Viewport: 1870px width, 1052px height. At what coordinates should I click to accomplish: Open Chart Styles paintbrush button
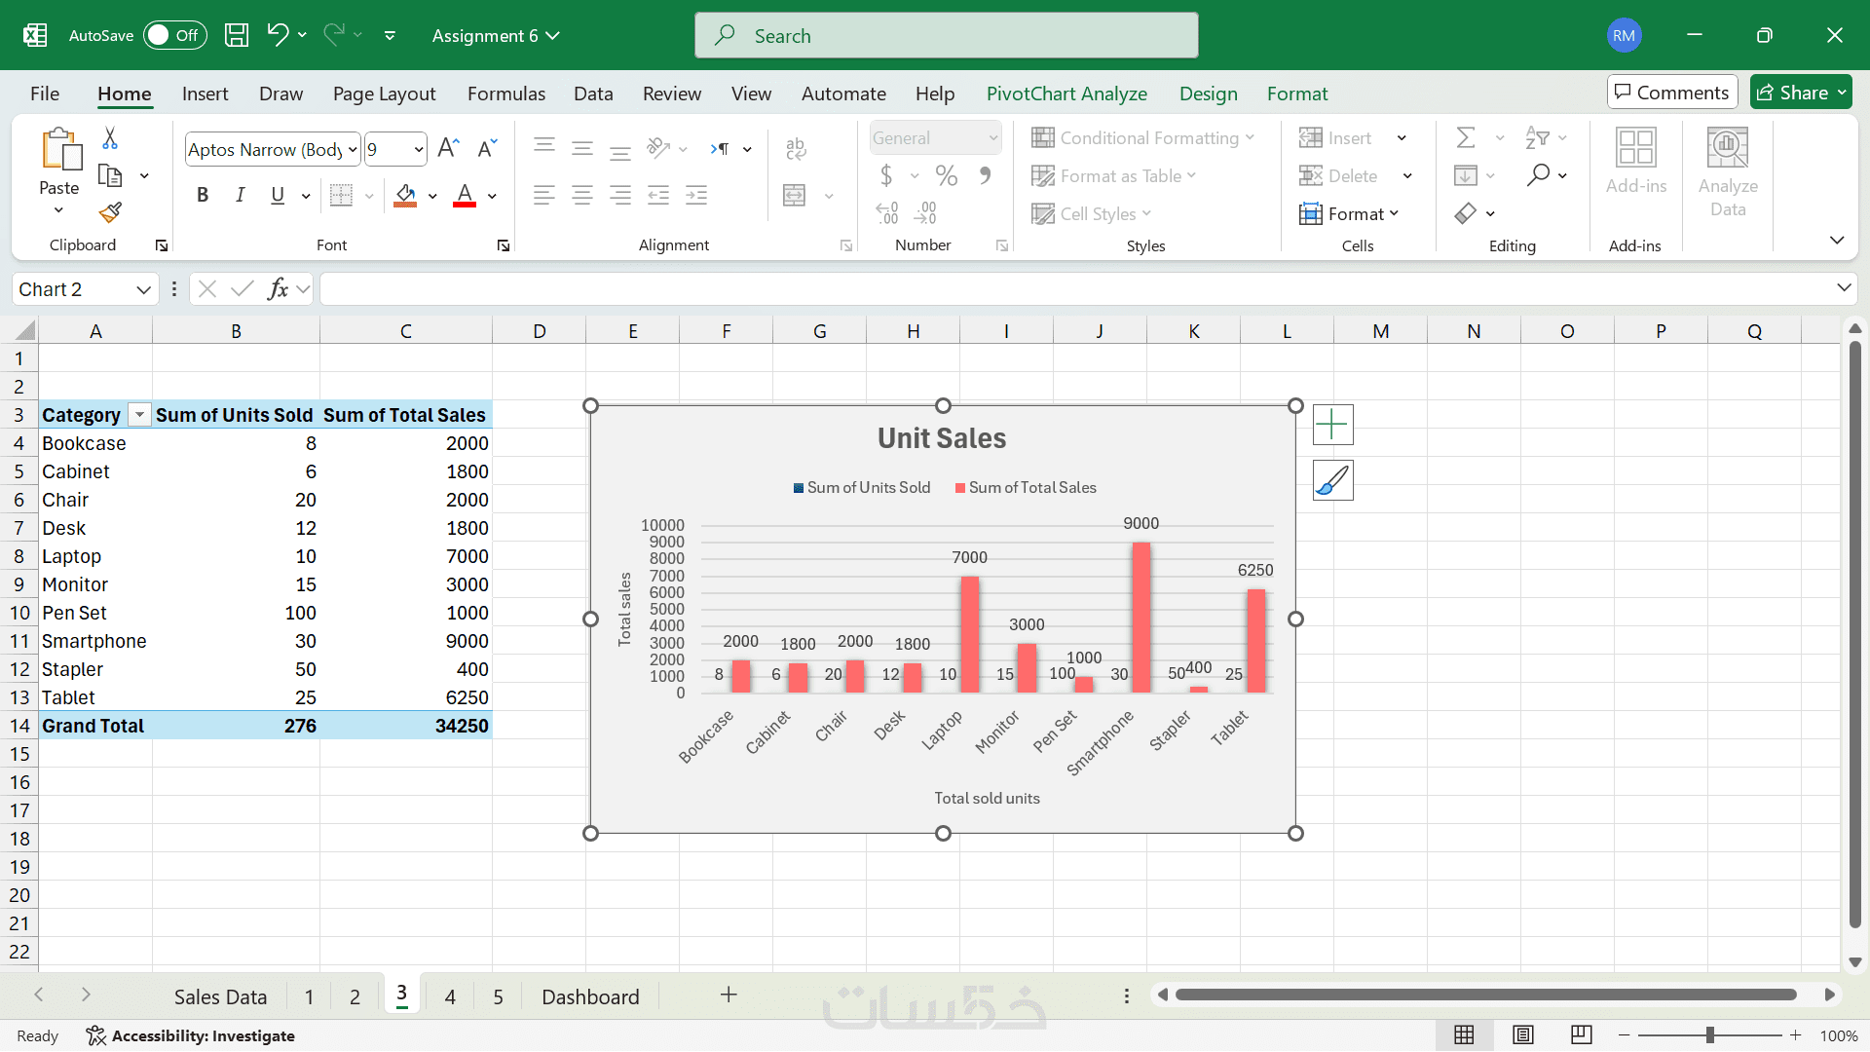(x=1332, y=480)
